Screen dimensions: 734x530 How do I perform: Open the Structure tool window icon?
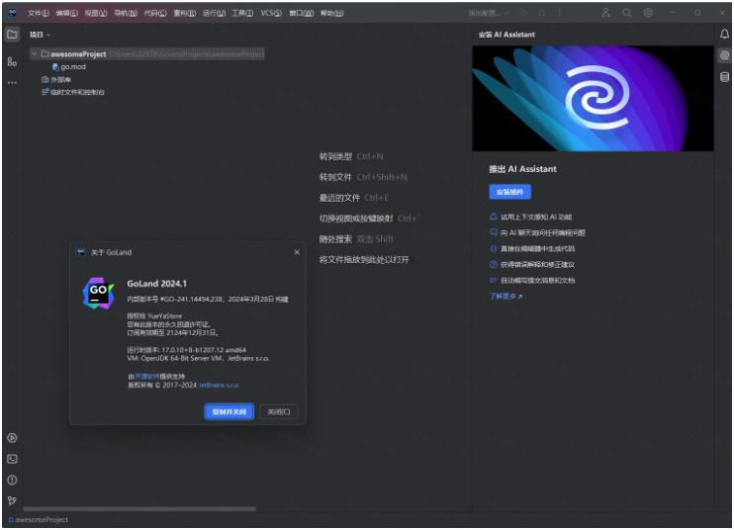[12, 61]
